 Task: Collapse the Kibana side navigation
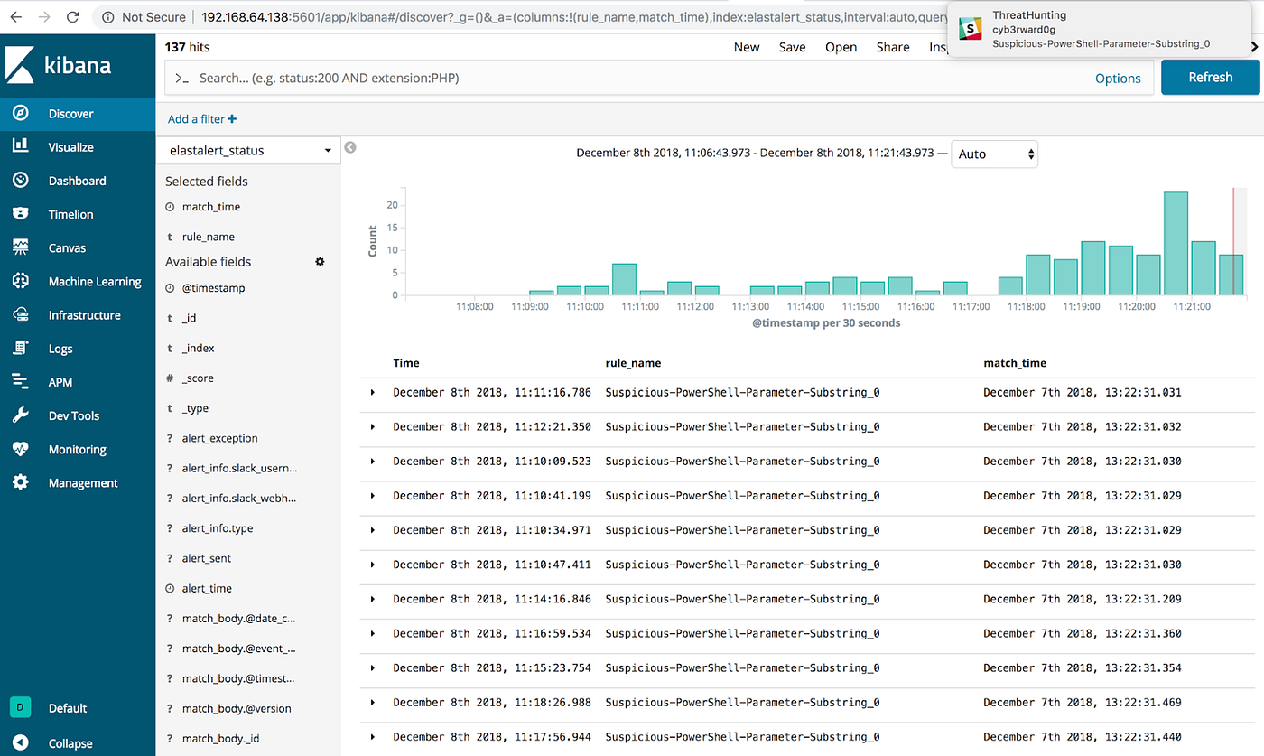point(78,743)
